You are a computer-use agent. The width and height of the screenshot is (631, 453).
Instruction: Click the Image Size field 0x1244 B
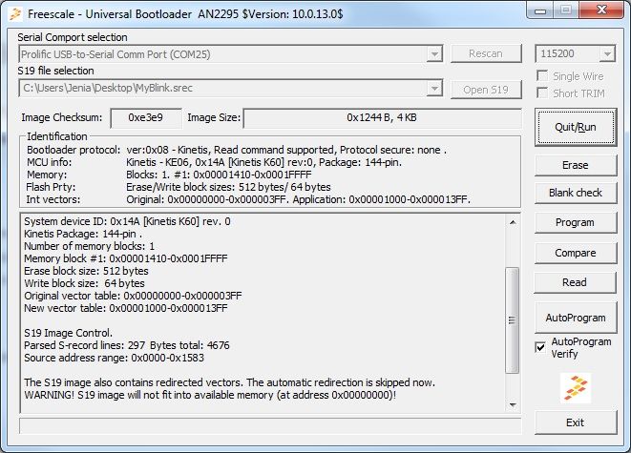coord(382,117)
